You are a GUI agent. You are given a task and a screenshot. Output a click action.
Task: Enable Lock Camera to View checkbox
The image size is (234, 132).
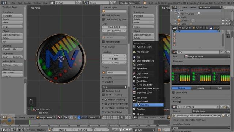pos(103,19)
